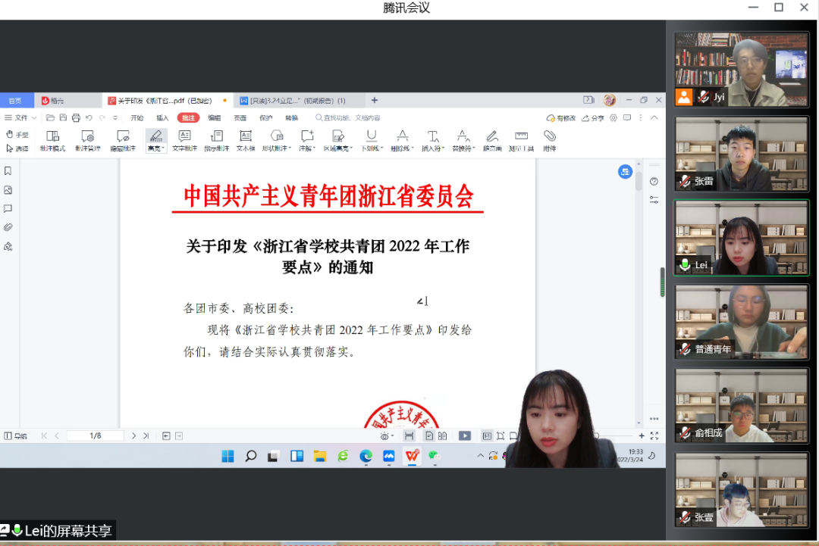This screenshot has height=546, width=819.
Task: Switch to the 首页 home tab
Action: pos(16,101)
